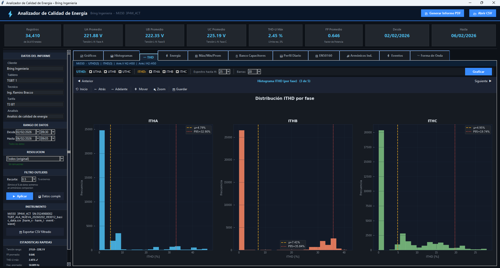The image size is (500, 268).
Task: Reset chart view with Inicio
Action: pyautogui.click(x=82, y=89)
